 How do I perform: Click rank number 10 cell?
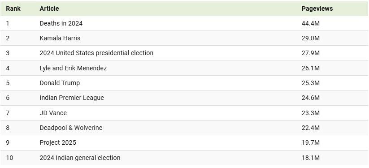click(x=10, y=158)
